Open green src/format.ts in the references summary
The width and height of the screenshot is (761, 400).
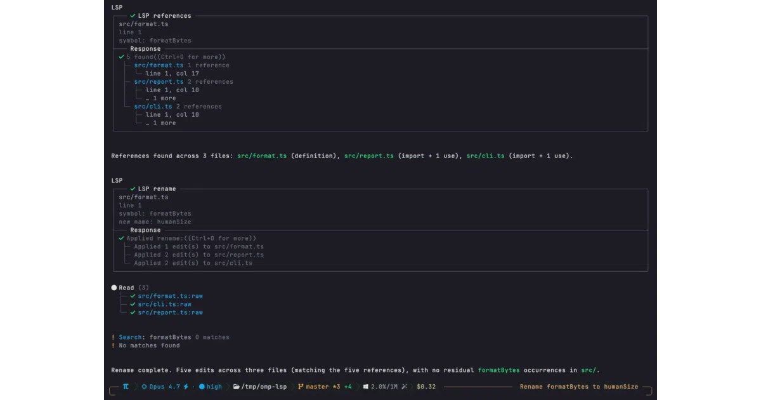(x=262, y=156)
